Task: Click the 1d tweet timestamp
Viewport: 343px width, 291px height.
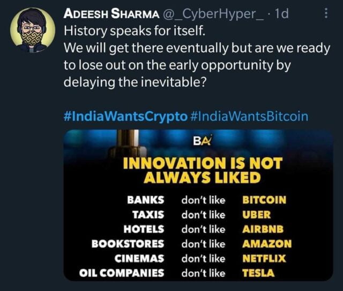Action: point(281,13)
